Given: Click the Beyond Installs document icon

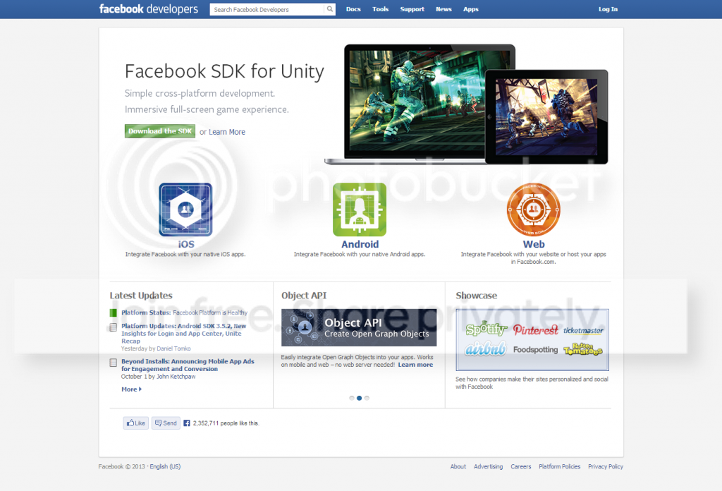Looking at the screenshot, I should point(114,363).
